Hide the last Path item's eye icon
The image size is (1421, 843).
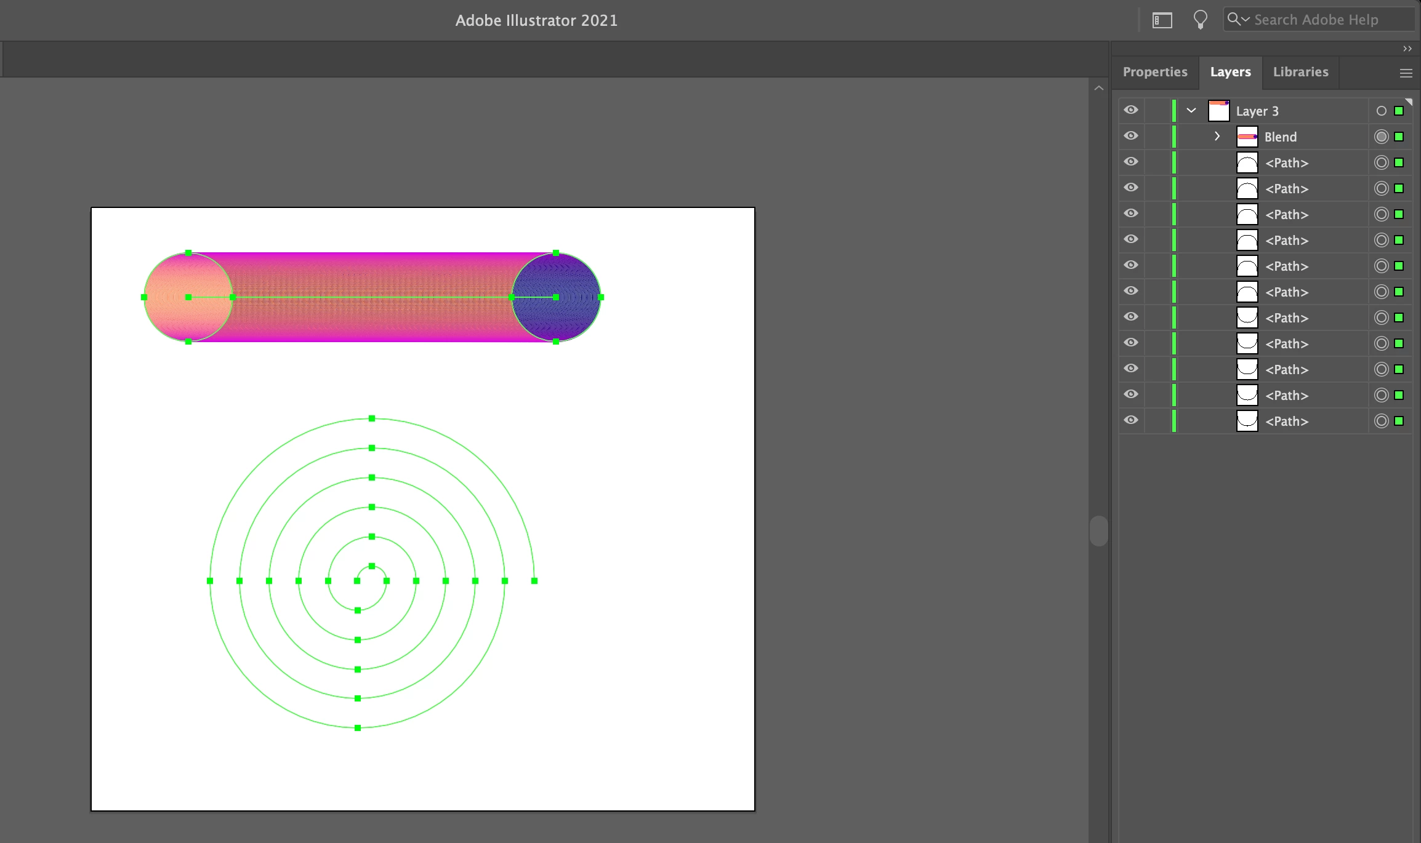coord(1131,420)
